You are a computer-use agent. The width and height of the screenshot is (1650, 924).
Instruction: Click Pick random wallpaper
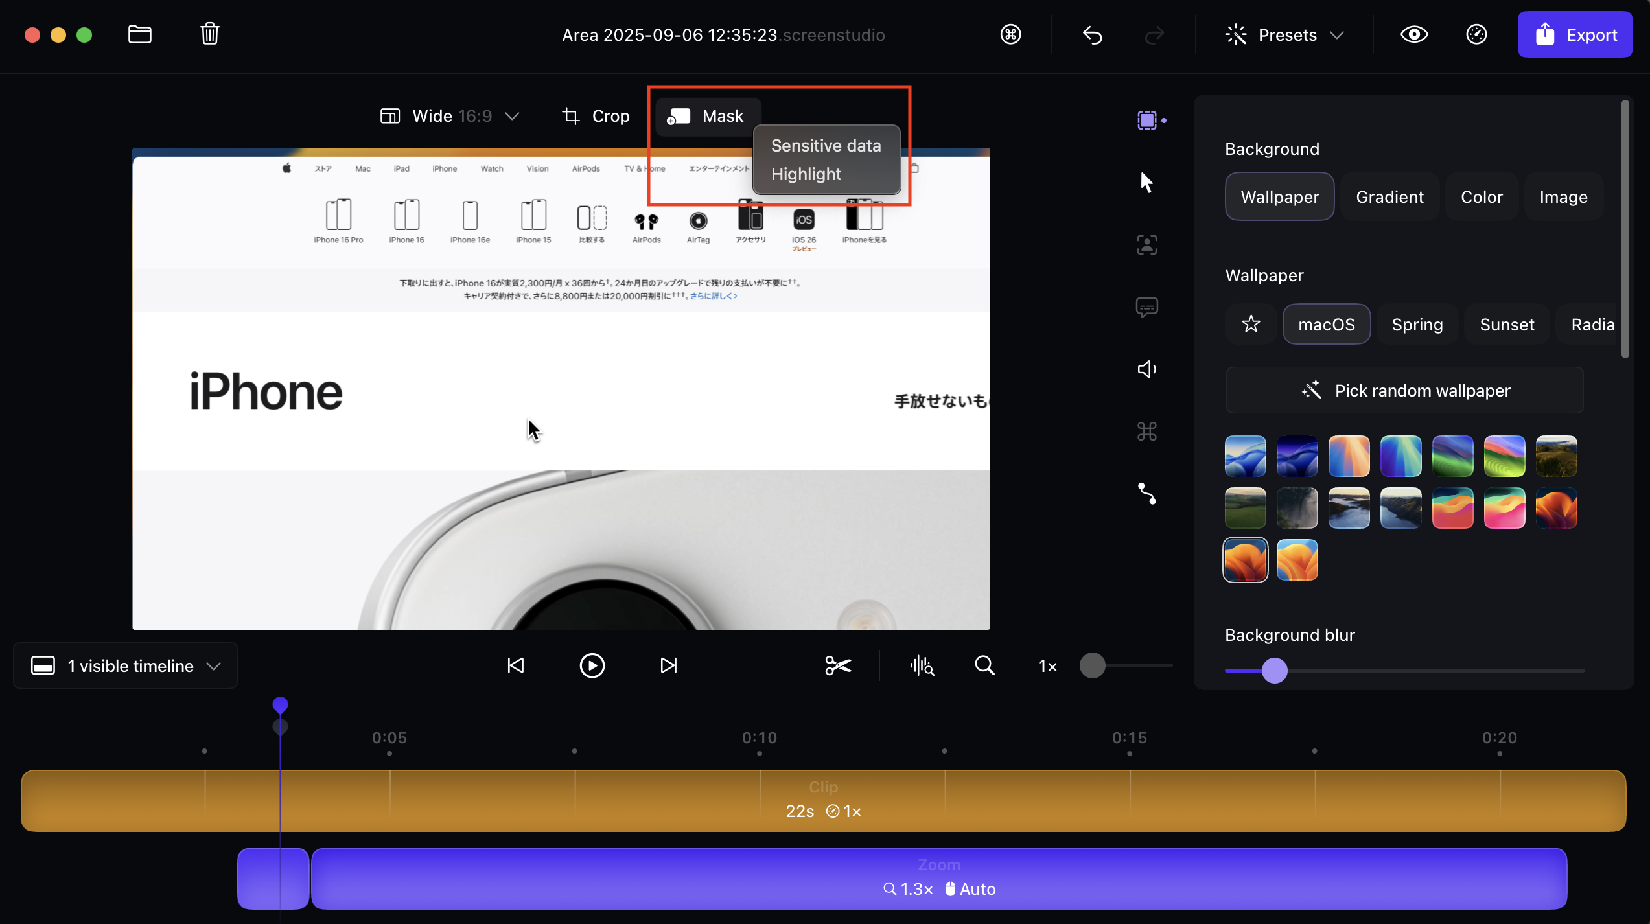[x=1404, y=391]
